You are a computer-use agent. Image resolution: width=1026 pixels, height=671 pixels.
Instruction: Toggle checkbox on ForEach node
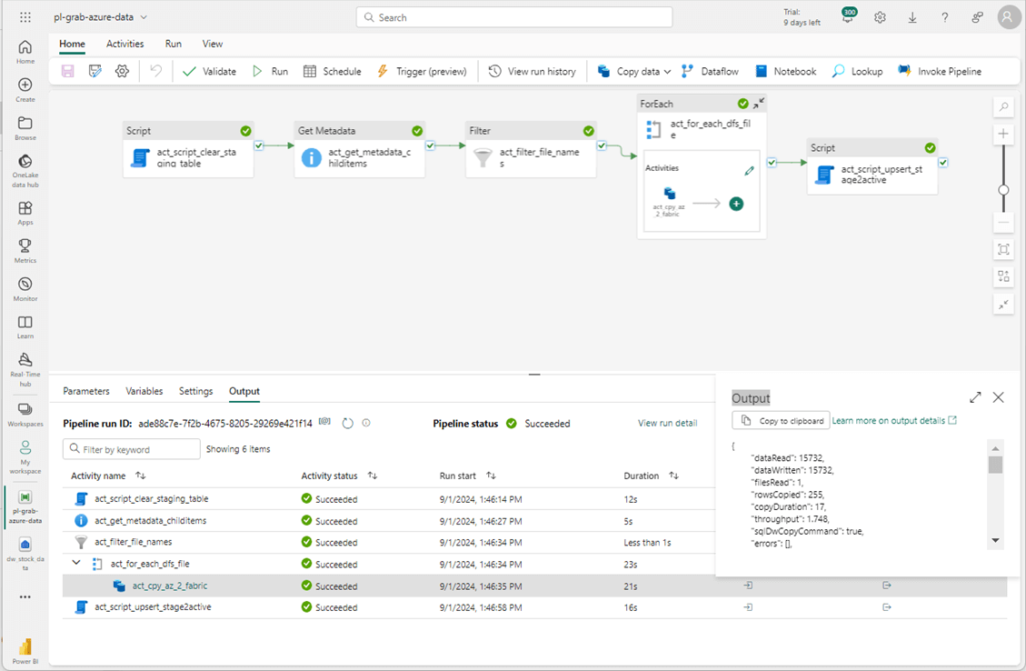tap(772, 163)
